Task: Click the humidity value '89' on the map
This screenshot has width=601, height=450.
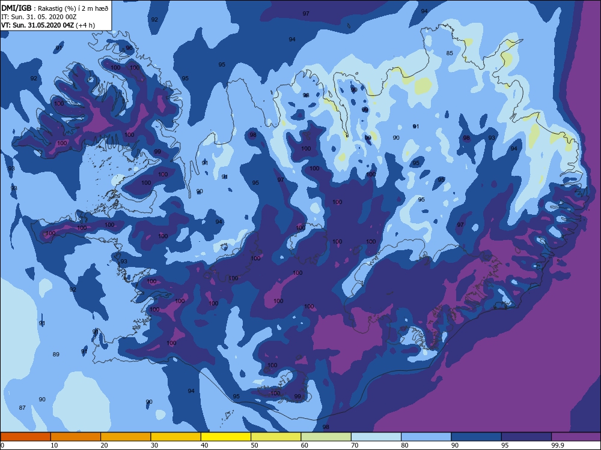Action: (56, 355)
